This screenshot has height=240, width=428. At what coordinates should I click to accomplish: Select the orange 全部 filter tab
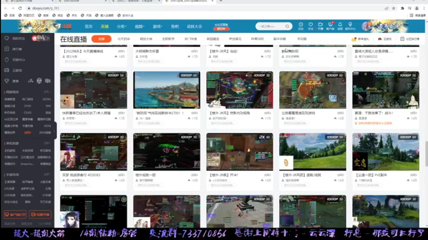(101, 39)
